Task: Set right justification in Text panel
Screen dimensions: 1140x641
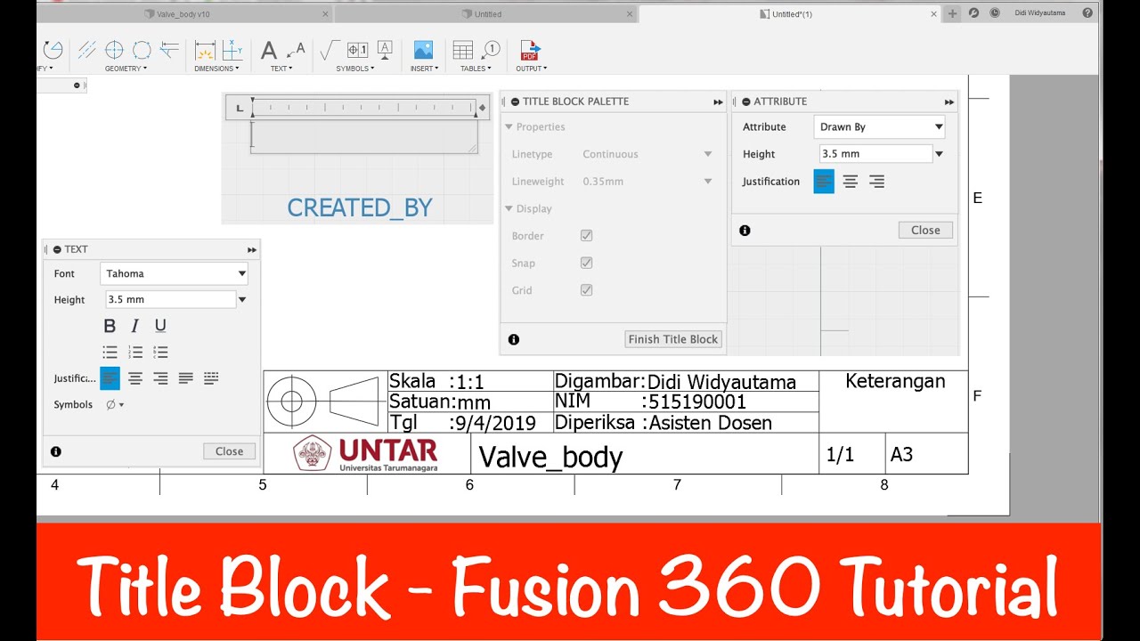Action: tap(160, 378)
